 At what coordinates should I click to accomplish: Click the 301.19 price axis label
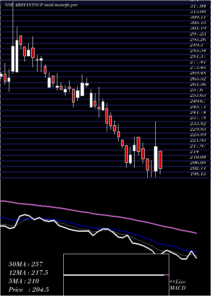pos(198,29)
